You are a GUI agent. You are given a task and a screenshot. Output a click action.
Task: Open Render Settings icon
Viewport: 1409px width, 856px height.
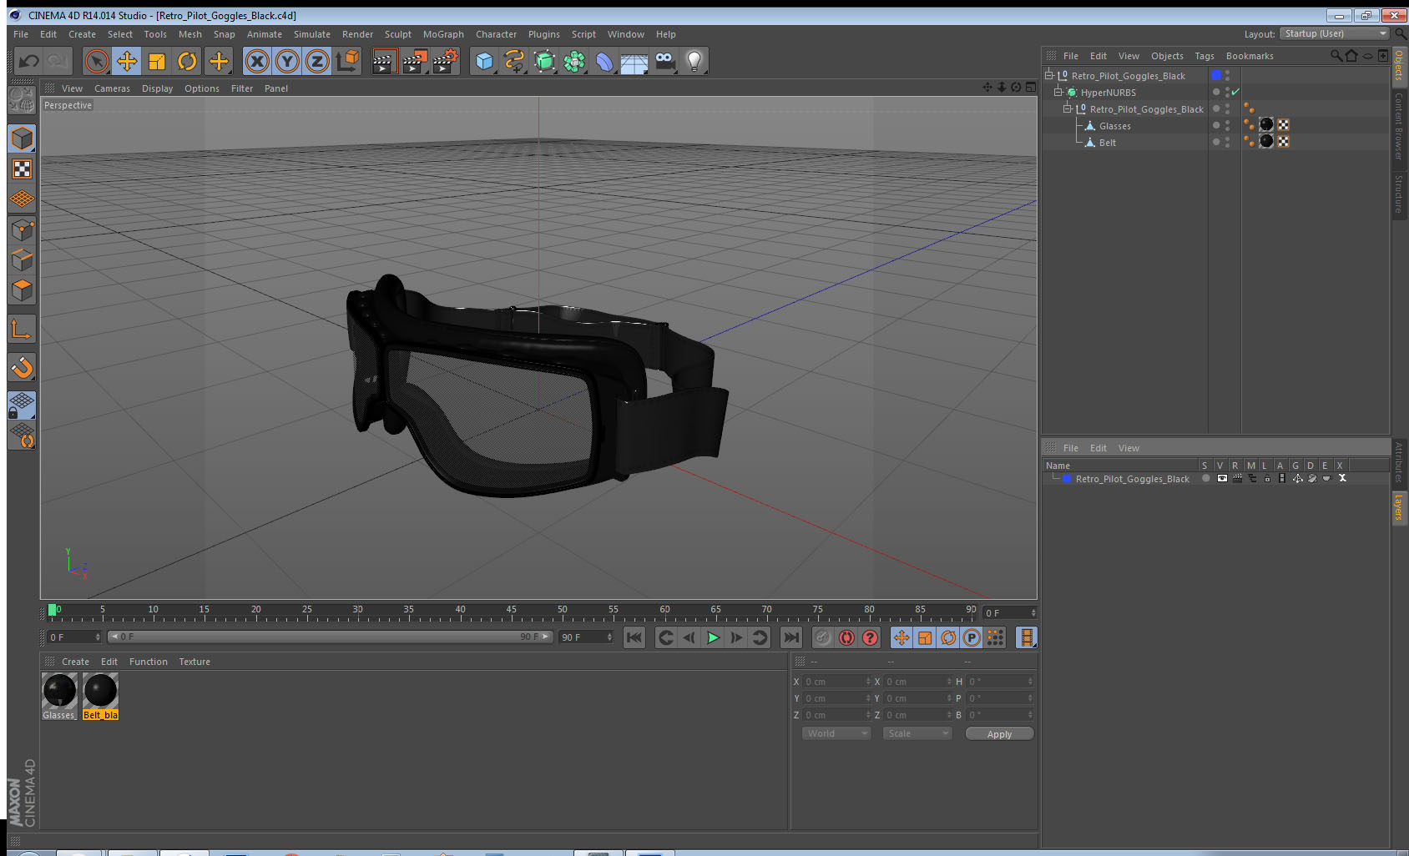446,61
